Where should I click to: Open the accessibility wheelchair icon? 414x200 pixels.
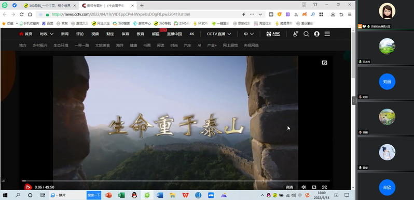(296, 34)
